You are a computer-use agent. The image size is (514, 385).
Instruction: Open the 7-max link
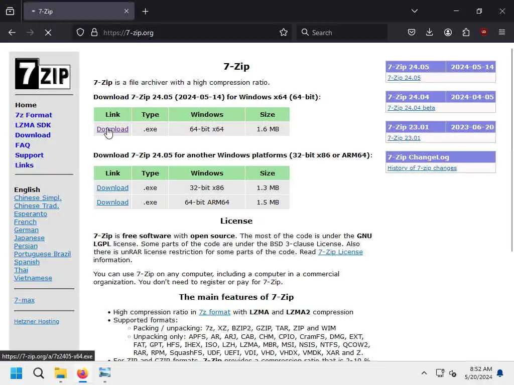[24, 300]
